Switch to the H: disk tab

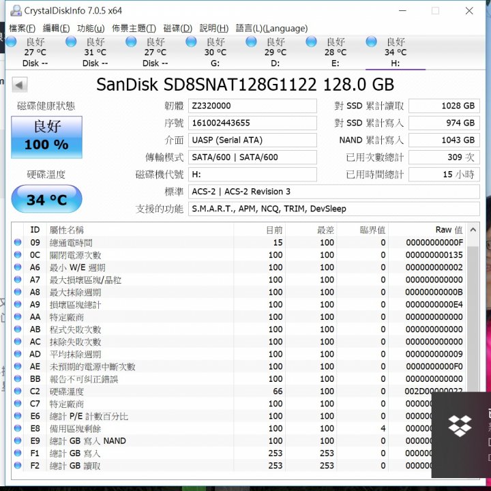396,53
